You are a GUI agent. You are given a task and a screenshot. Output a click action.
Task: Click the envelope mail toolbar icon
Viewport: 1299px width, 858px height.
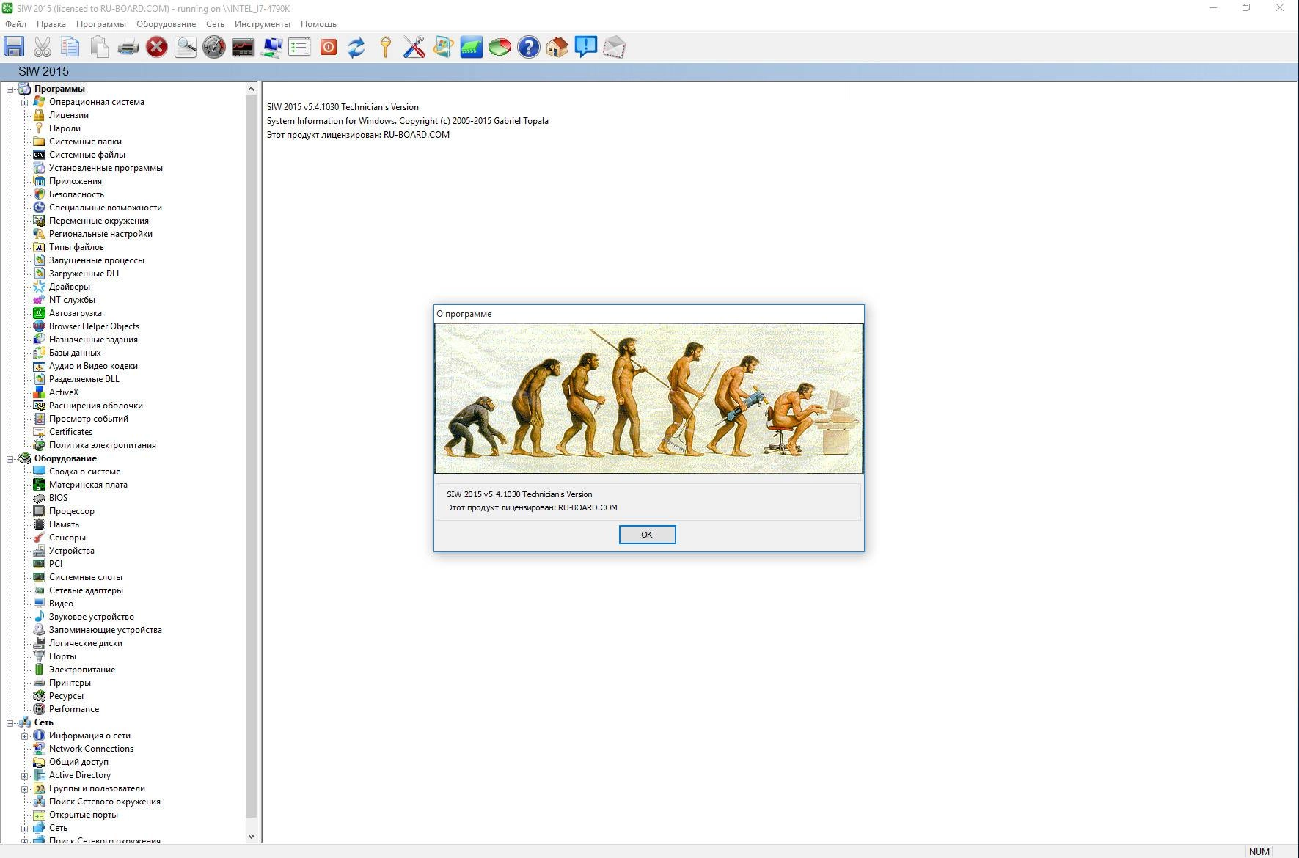615,48
